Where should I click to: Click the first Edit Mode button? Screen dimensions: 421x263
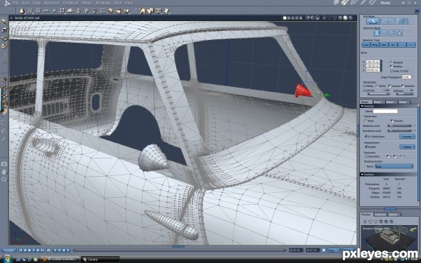click(373, 21)
